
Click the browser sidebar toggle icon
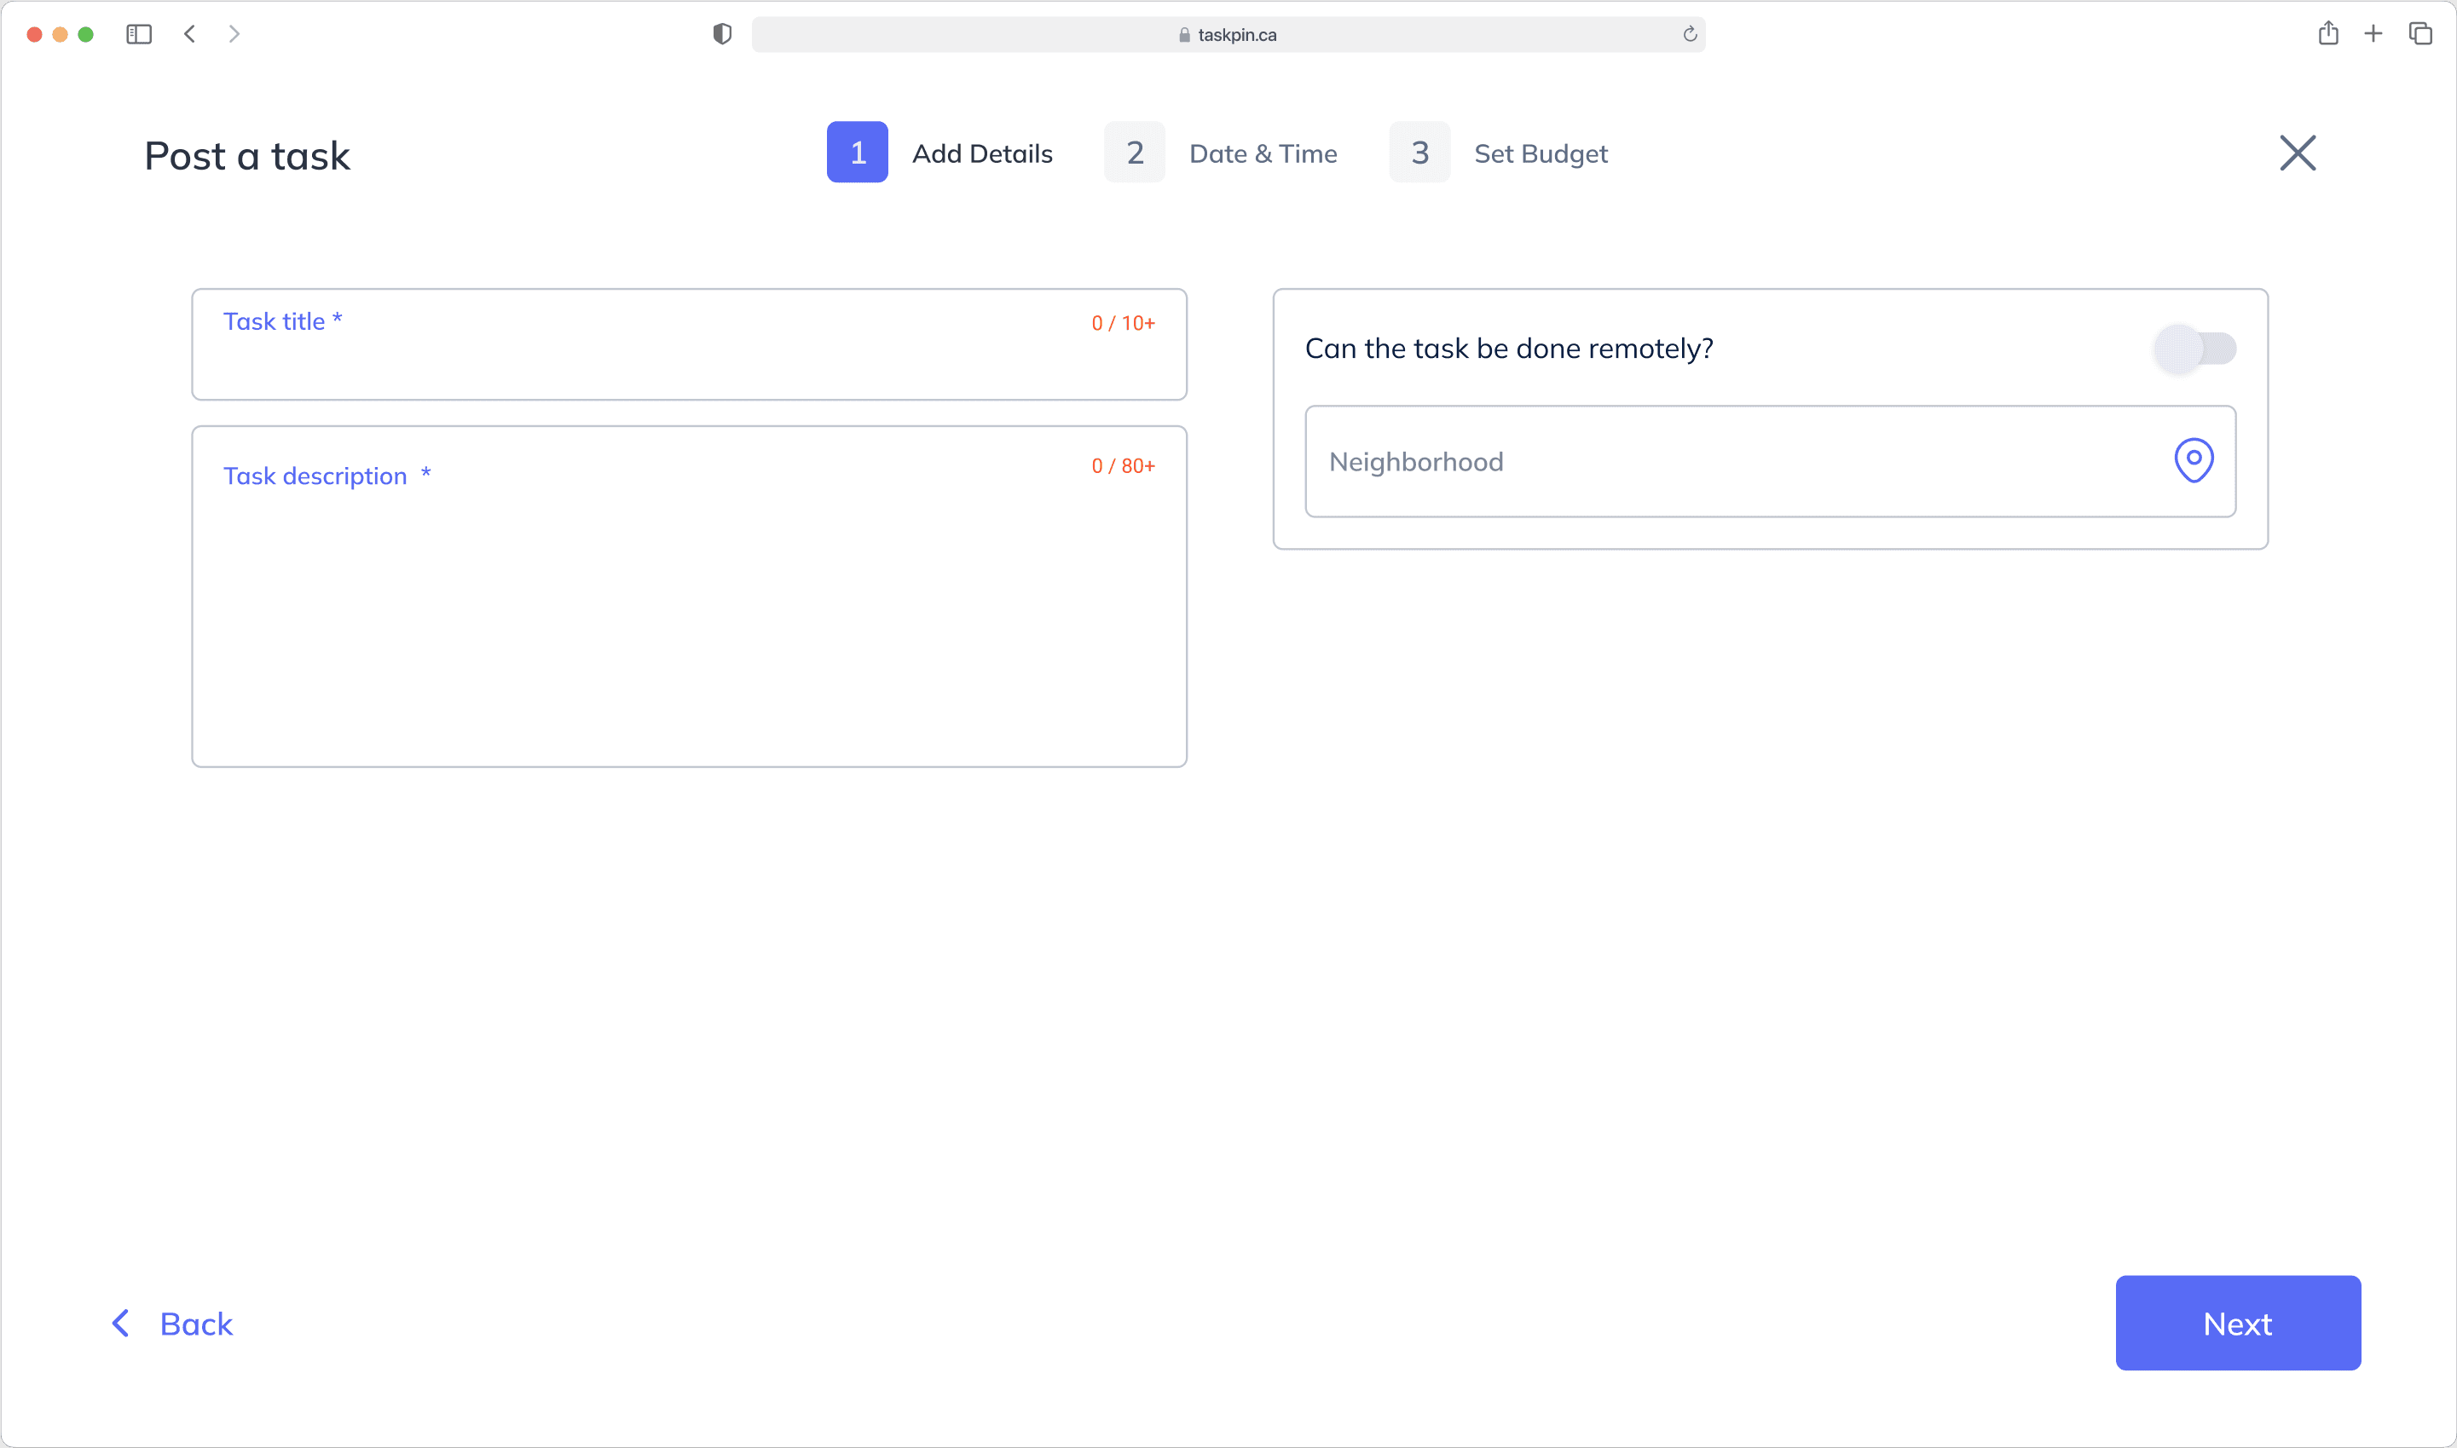139,34
